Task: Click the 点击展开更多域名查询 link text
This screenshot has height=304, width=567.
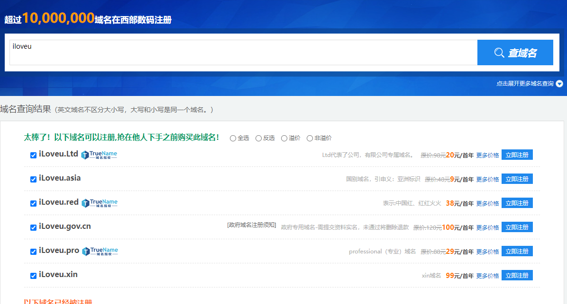Action: coord(525,84)
